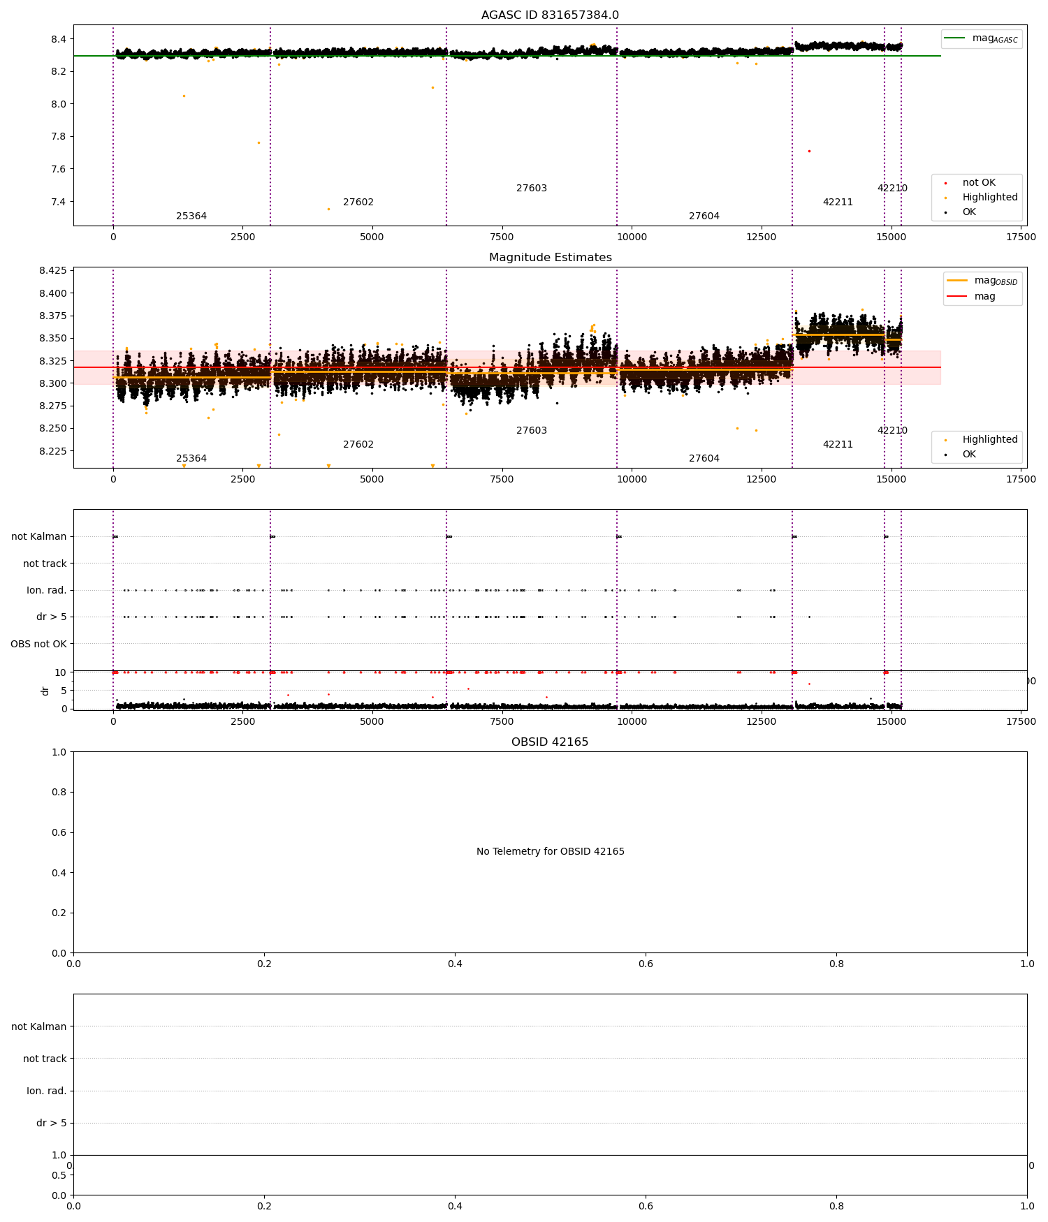
Task: Click the 8.425 y-axis tick label
Action: tap(52, 271)
